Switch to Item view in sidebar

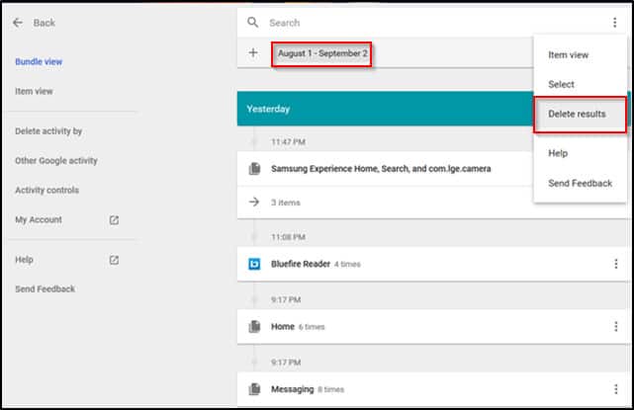tap(34, 91)
